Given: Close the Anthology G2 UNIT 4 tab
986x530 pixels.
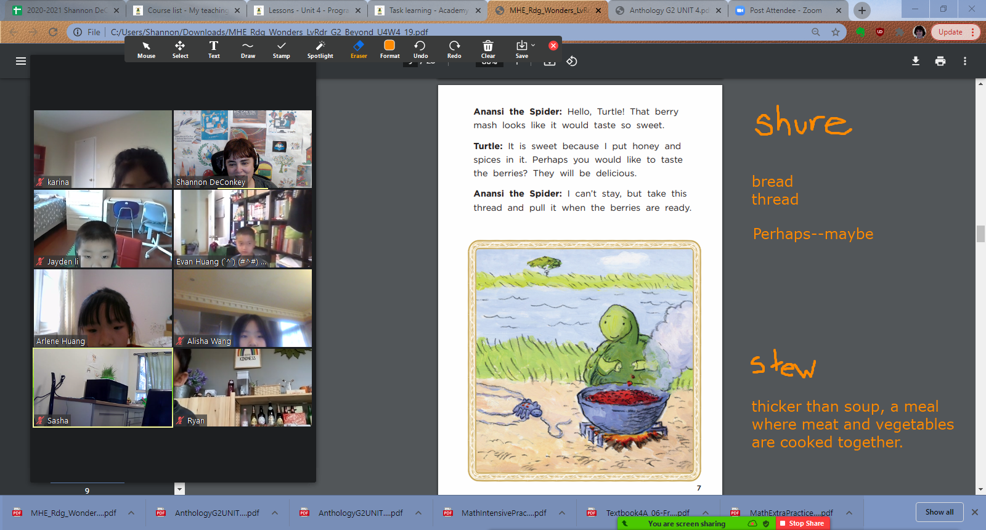Looking at the screenshot, I should coord(719,10).
